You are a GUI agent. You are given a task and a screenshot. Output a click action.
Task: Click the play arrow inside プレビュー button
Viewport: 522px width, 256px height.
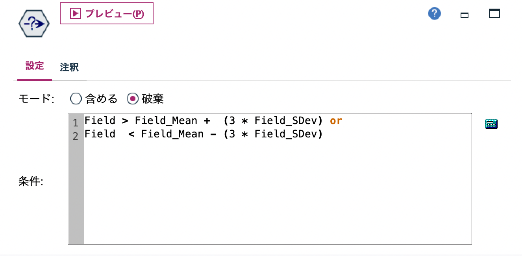tap(75, 13)
